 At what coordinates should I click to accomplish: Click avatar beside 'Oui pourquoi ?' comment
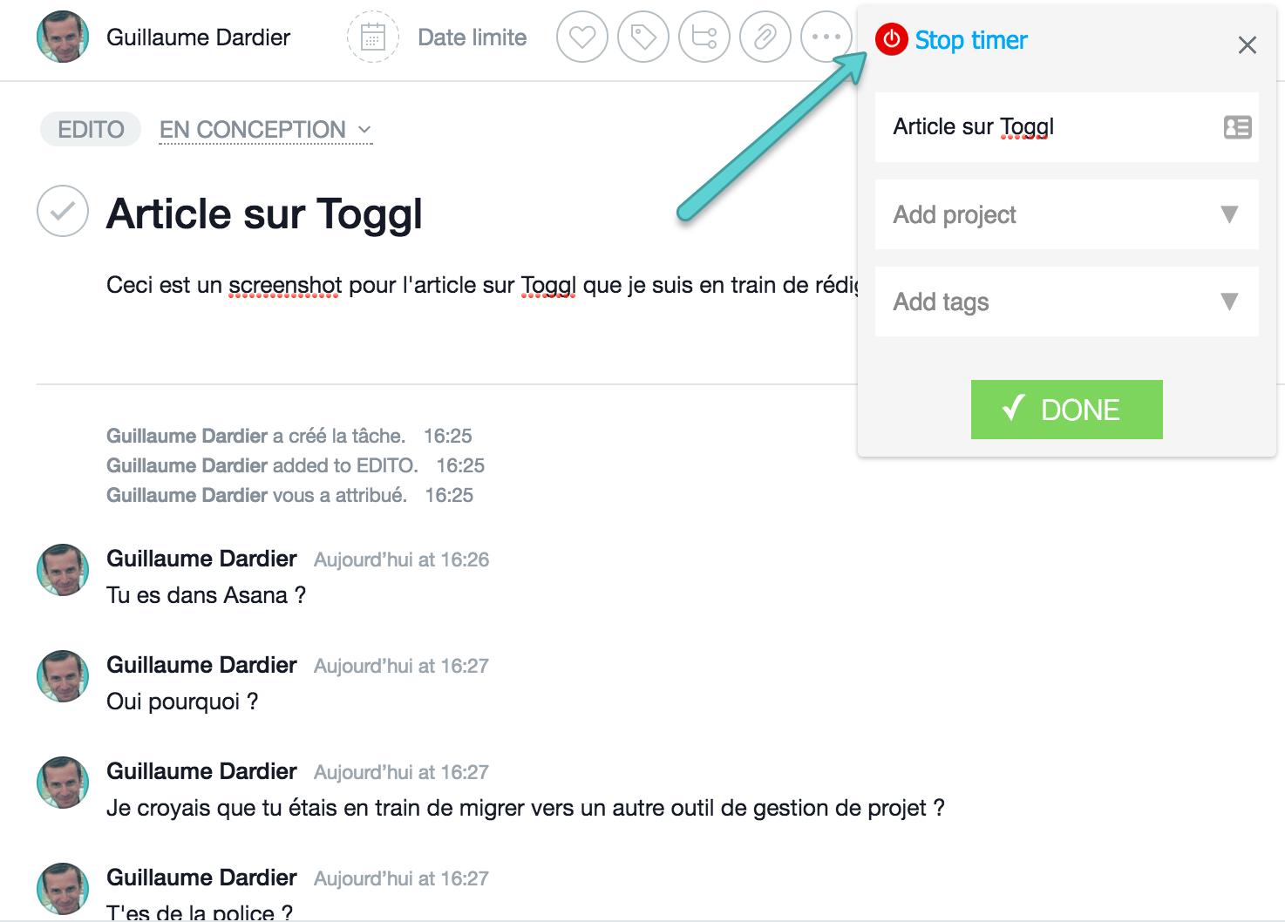click(63, 676)
